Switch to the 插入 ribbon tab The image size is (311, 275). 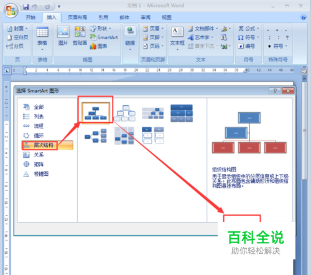[x=52, y=17]
